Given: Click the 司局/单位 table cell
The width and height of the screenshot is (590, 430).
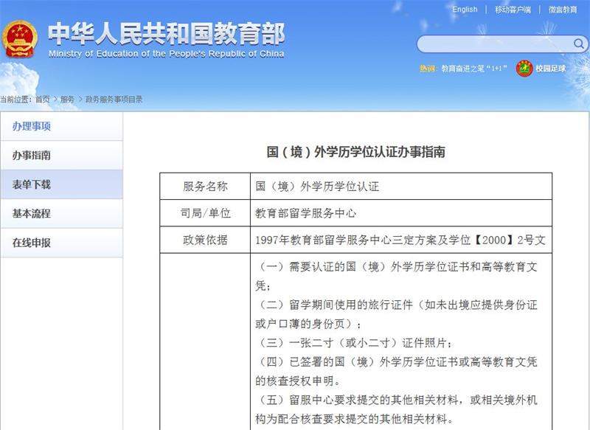Looking at the screenshot, I should click(x=205, y=213).
